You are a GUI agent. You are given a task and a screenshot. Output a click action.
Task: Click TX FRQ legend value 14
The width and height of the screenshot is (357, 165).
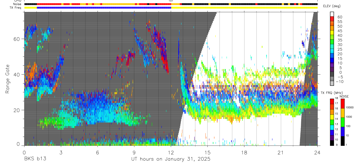(x=337, y=119)
